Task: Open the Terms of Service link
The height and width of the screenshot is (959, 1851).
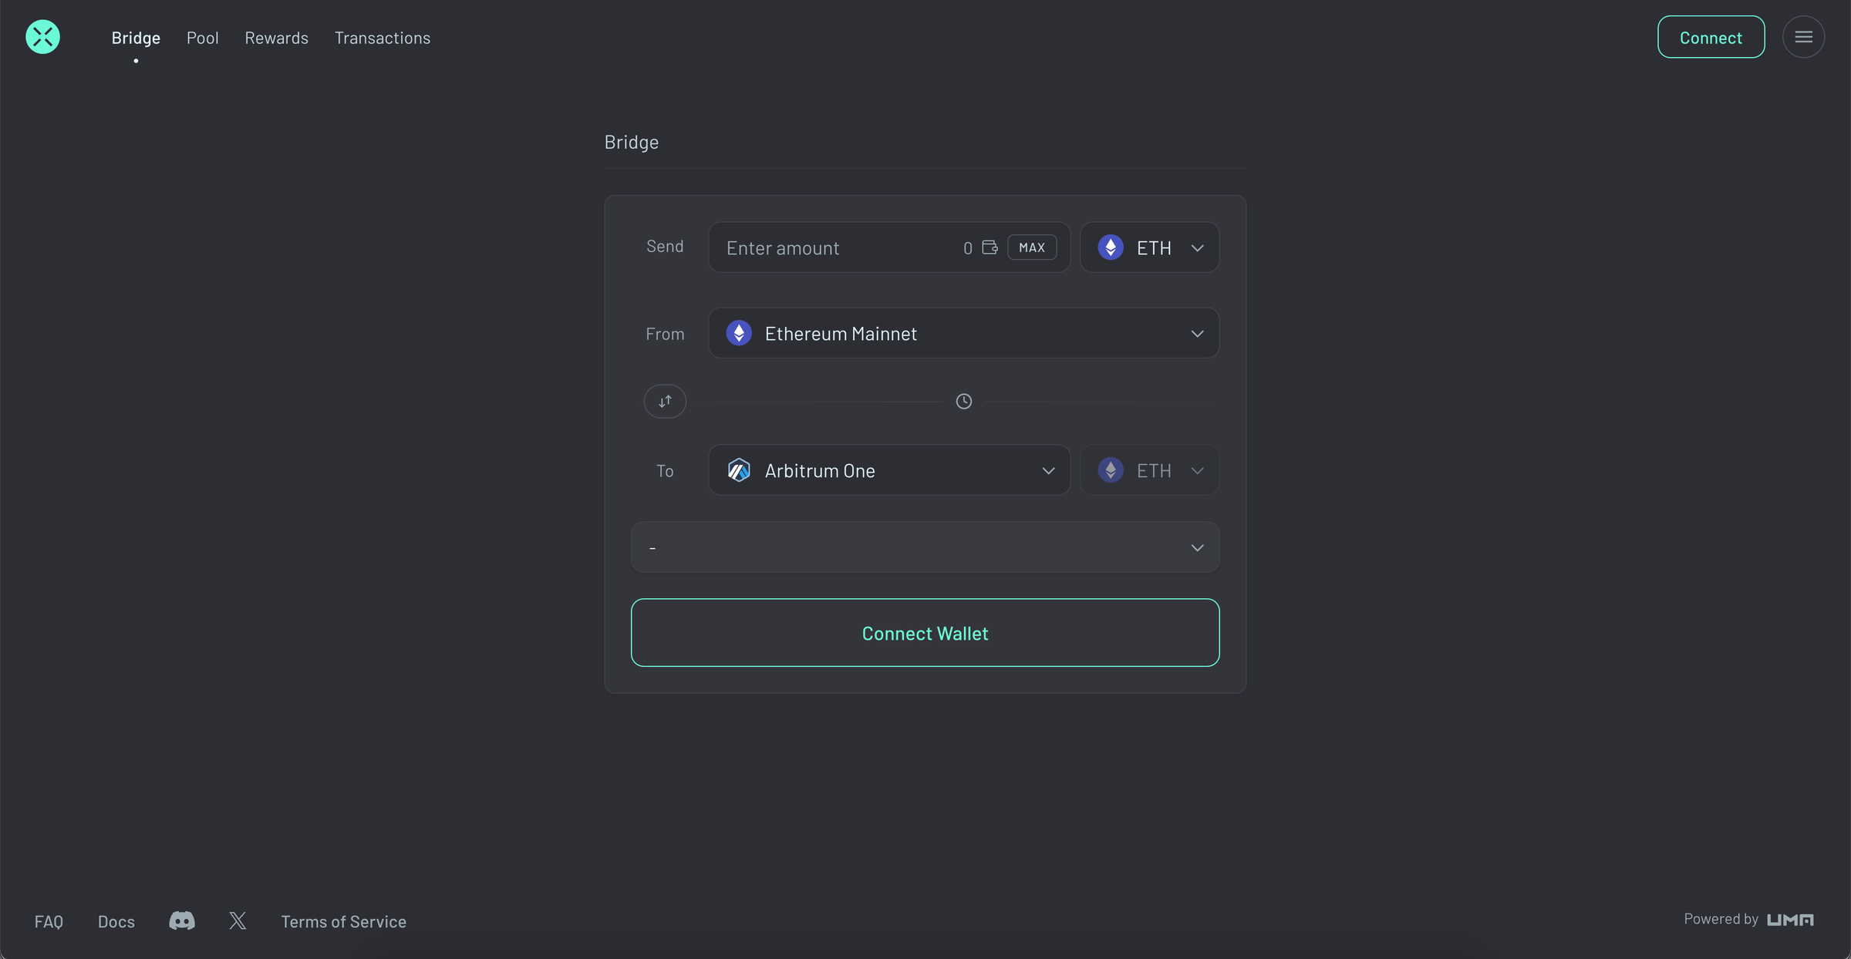Action: pyautogui.click(x=343, y=921)
